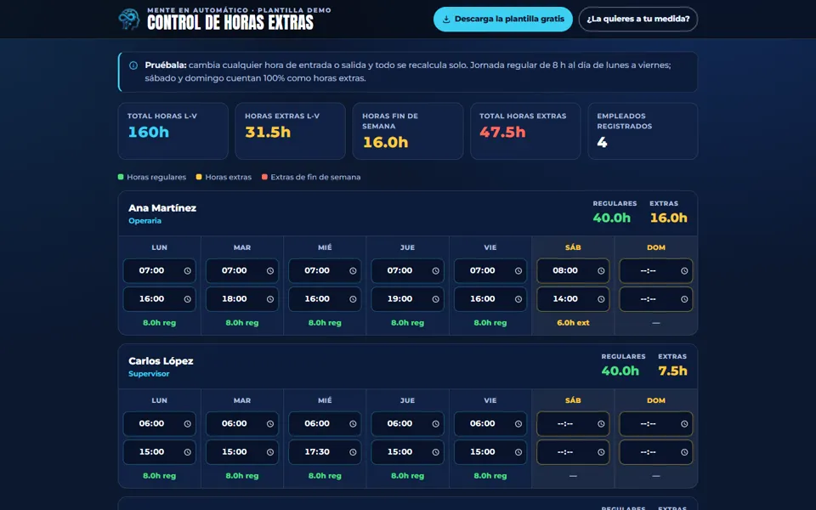Click Carlos López's extras total 7.5h
This screenshot has width=816, height=510.
click(673, 371)
